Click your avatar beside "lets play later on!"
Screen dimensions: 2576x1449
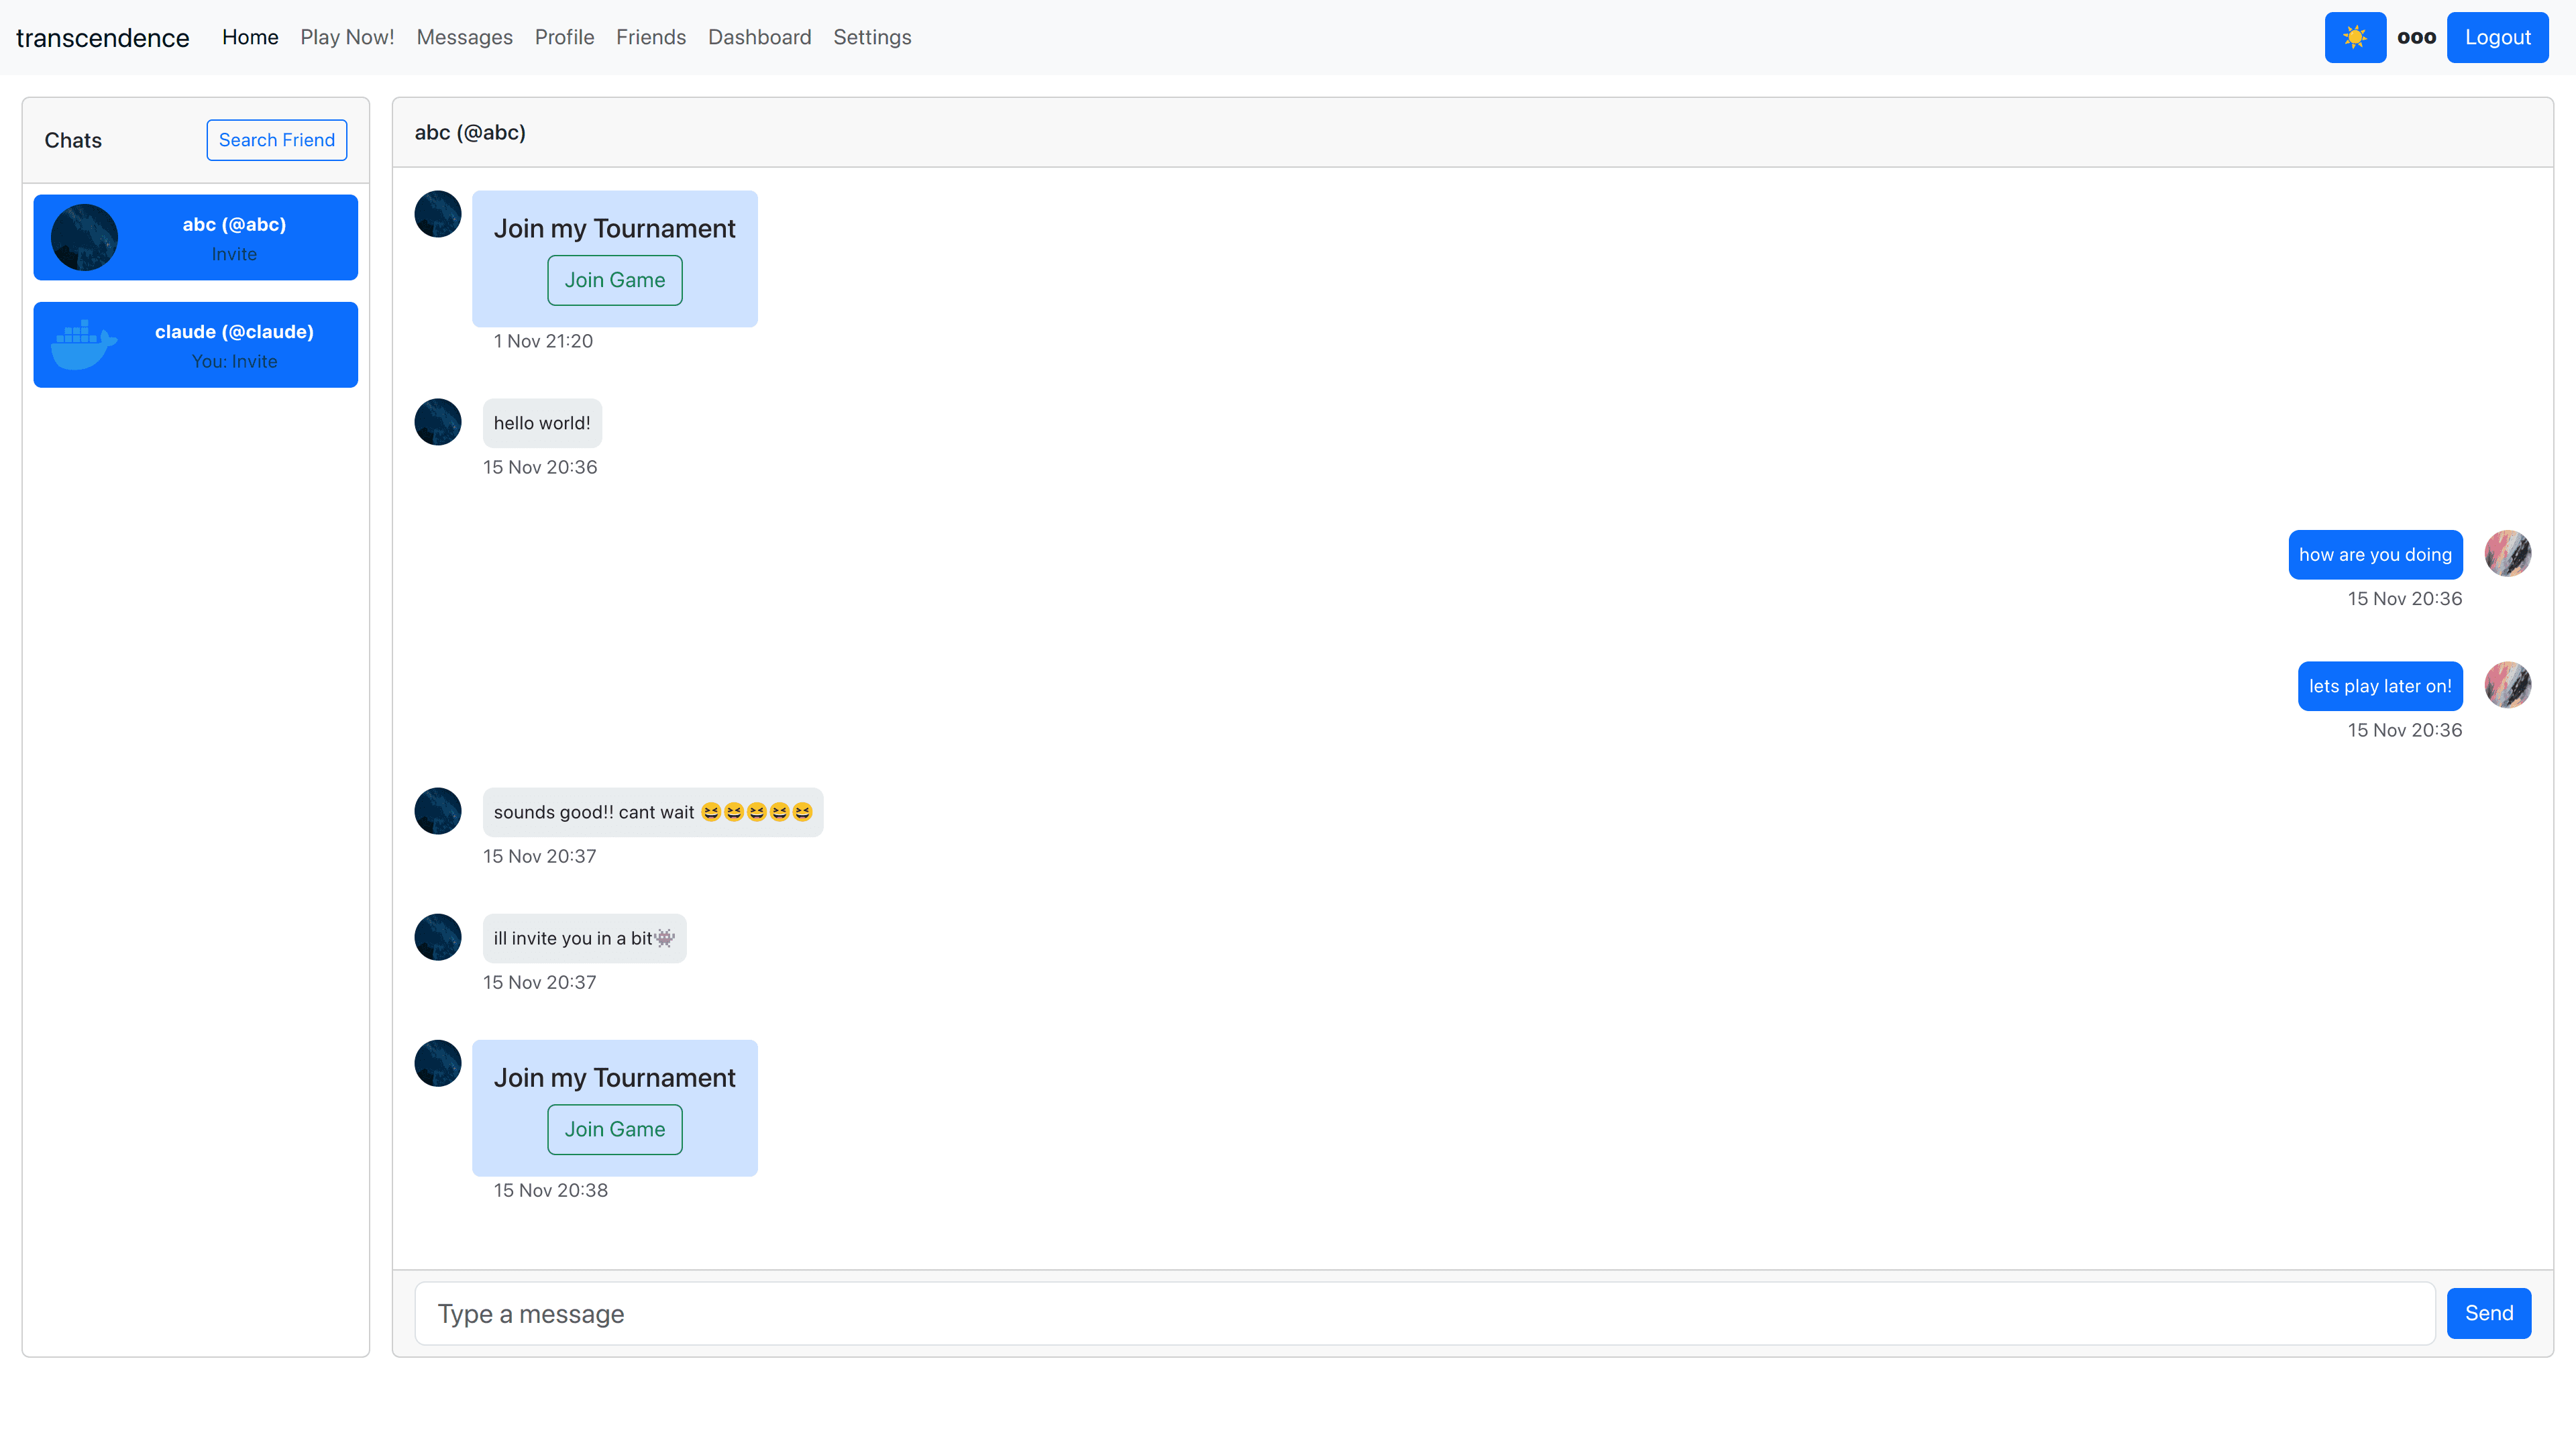coord(2507,685)
